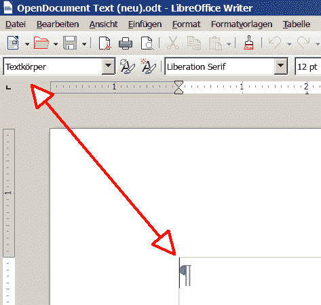Click the Clone Formatting paintbrush icon

tap(248, 43)
